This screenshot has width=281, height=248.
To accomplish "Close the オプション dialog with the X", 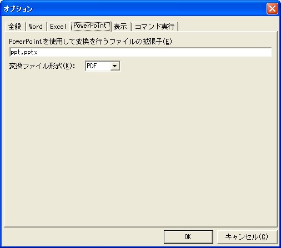I will (x=272, y=8).
